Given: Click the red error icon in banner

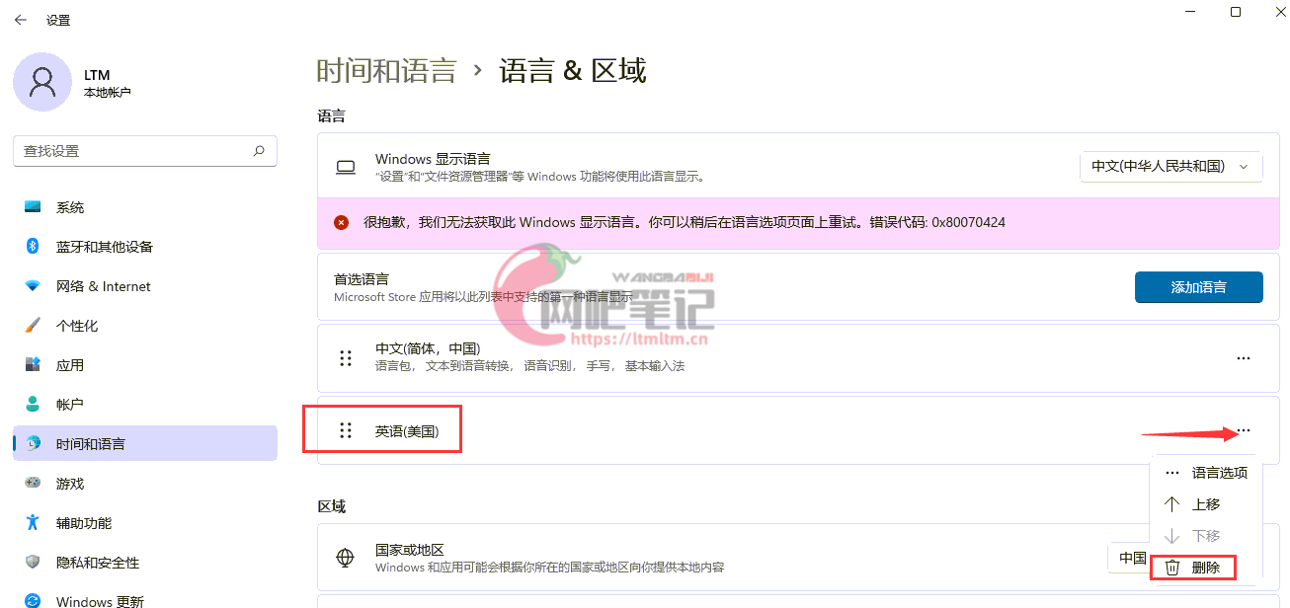Looking at the screenshot, I should coord(342,223).
